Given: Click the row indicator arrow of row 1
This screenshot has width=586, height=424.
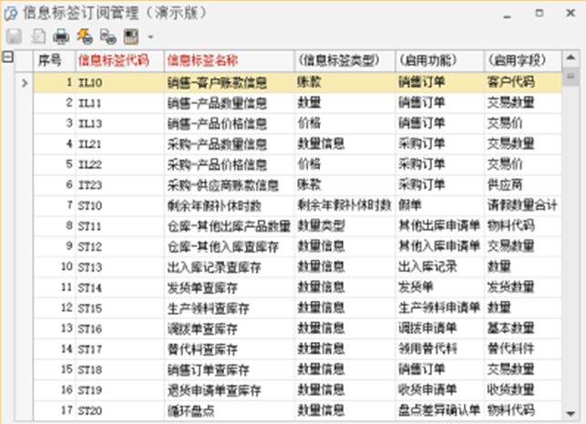Looking at the screenshot, I should 25,82.
